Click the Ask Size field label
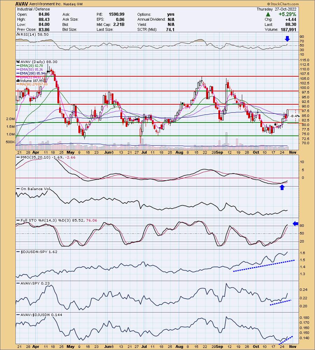 click(x=70, y=19)
